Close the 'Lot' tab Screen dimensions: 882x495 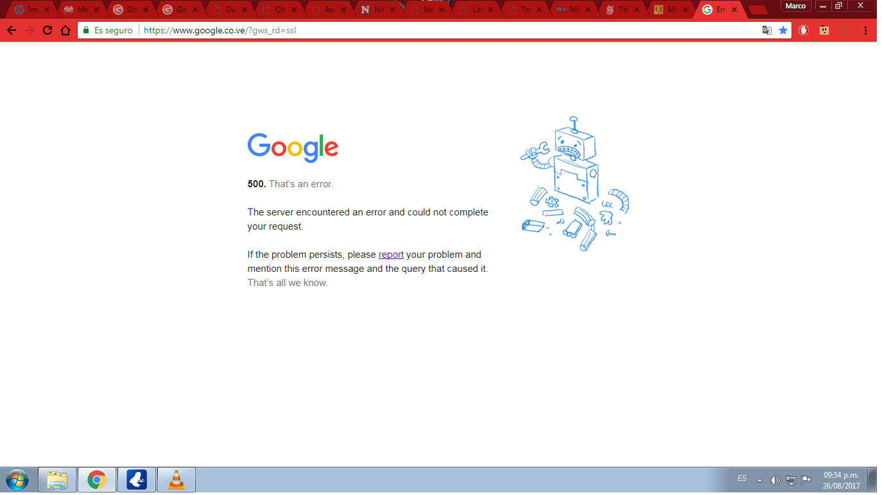click(x=491, y=10)
